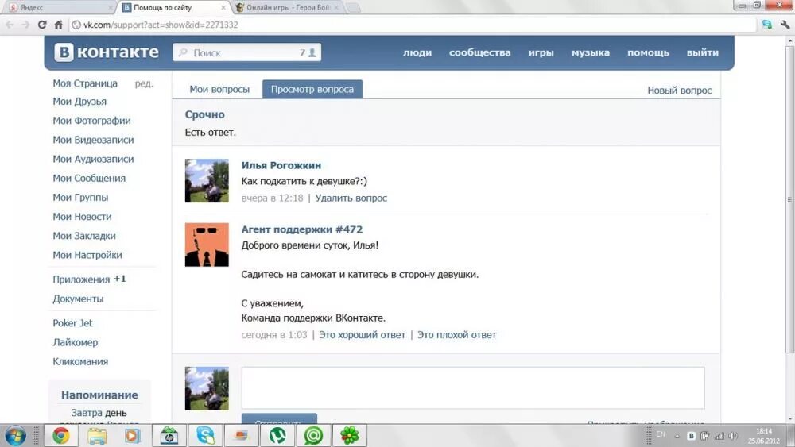Click the network signal tray icon
This screenshot has width=795, height=447.
pos(719,436)
